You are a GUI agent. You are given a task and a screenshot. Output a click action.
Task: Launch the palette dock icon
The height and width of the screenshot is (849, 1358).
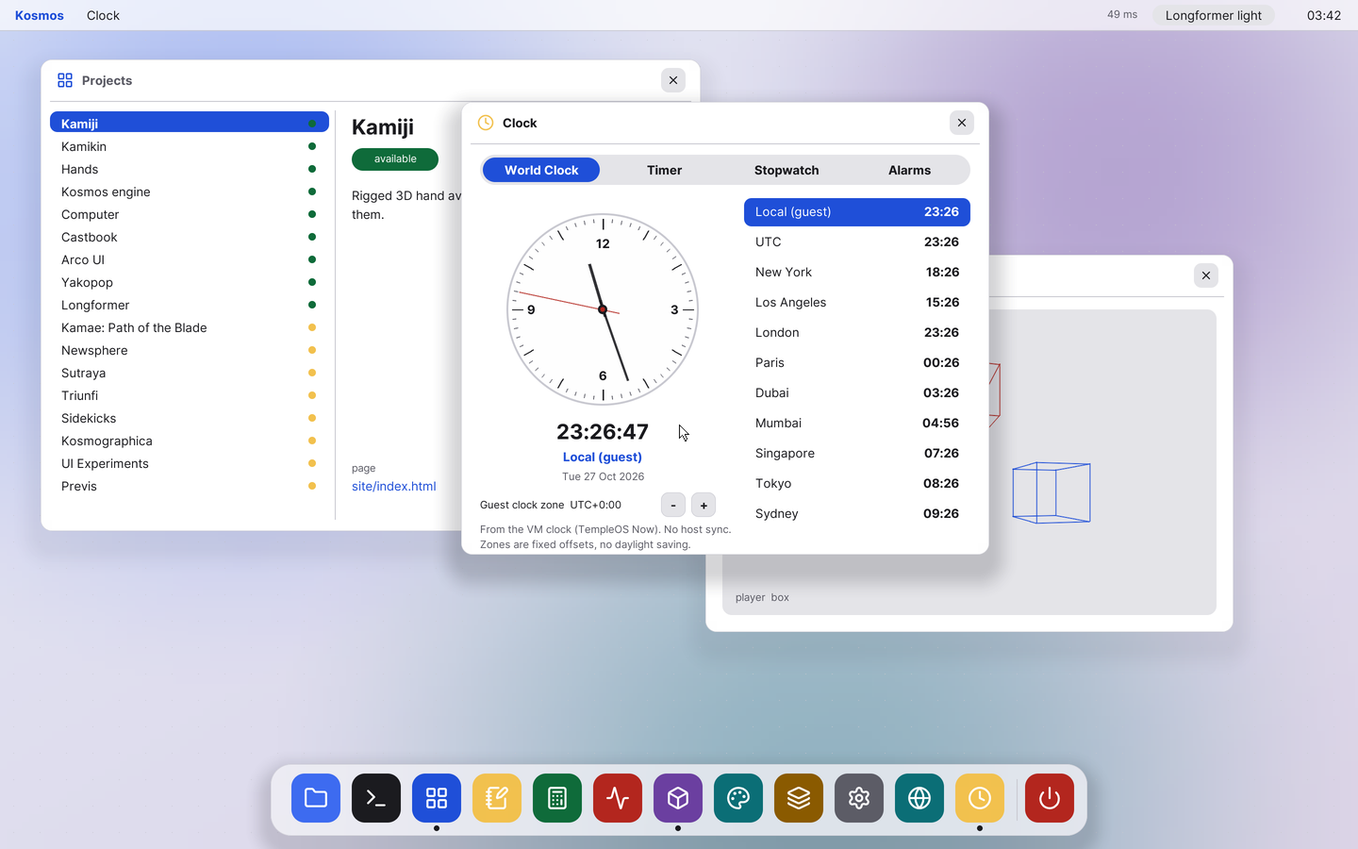(x=738, y=798)
